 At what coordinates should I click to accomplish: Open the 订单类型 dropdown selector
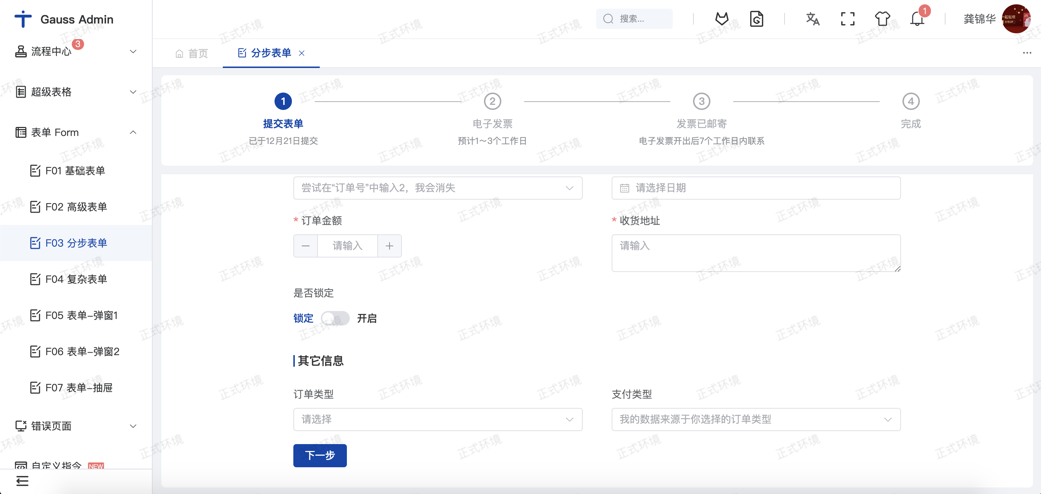point(438,420)
